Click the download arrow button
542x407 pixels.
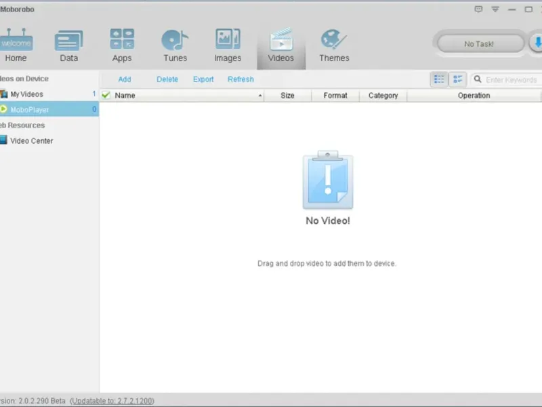click(537, 43)
